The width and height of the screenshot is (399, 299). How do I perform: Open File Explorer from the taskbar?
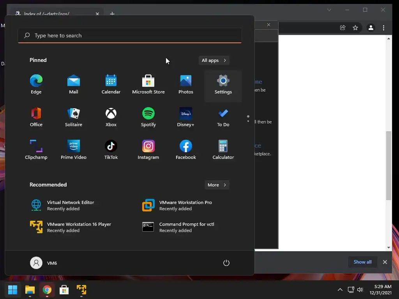(x=30, y=290)
